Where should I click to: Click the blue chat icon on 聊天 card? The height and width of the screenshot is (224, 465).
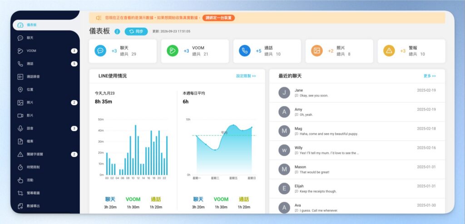[x=100, y=51]
